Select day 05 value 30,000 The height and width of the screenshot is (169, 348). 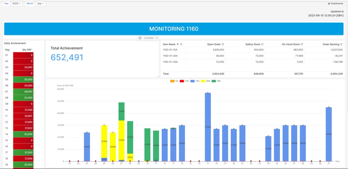click(23, 79)
